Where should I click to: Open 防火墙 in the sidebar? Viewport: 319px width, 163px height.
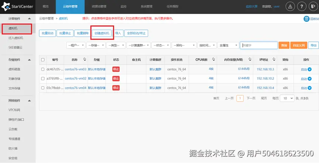pos(13,148)
